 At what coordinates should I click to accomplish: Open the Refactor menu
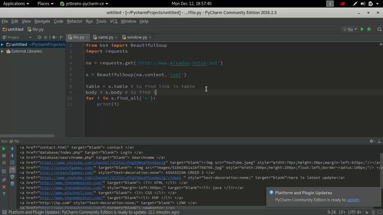[x=74, y=21]
